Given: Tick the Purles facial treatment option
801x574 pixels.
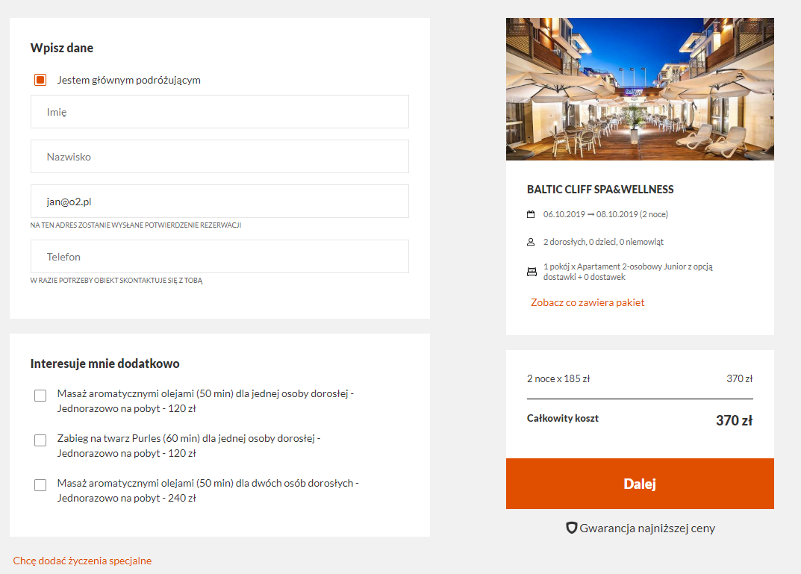Looking at the screenshot, I should tap(40, 440).
